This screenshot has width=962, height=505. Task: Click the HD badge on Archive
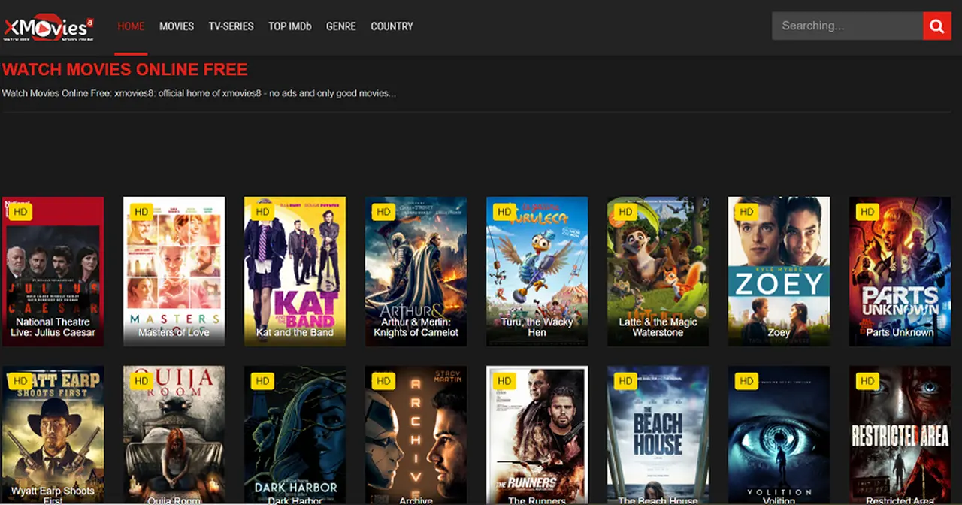tap(383, 381)
